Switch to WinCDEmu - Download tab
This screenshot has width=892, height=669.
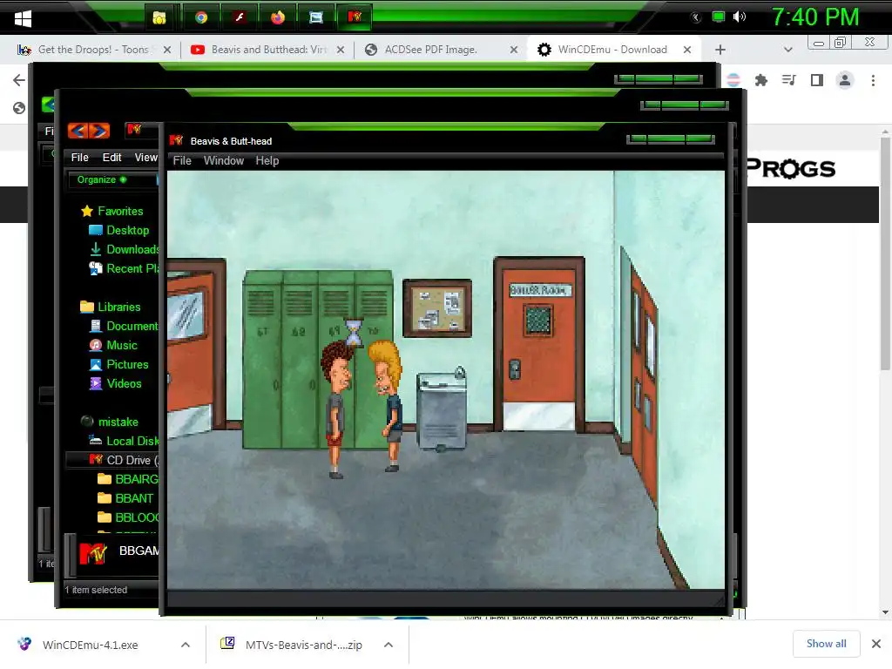click(x=612, y=50)
